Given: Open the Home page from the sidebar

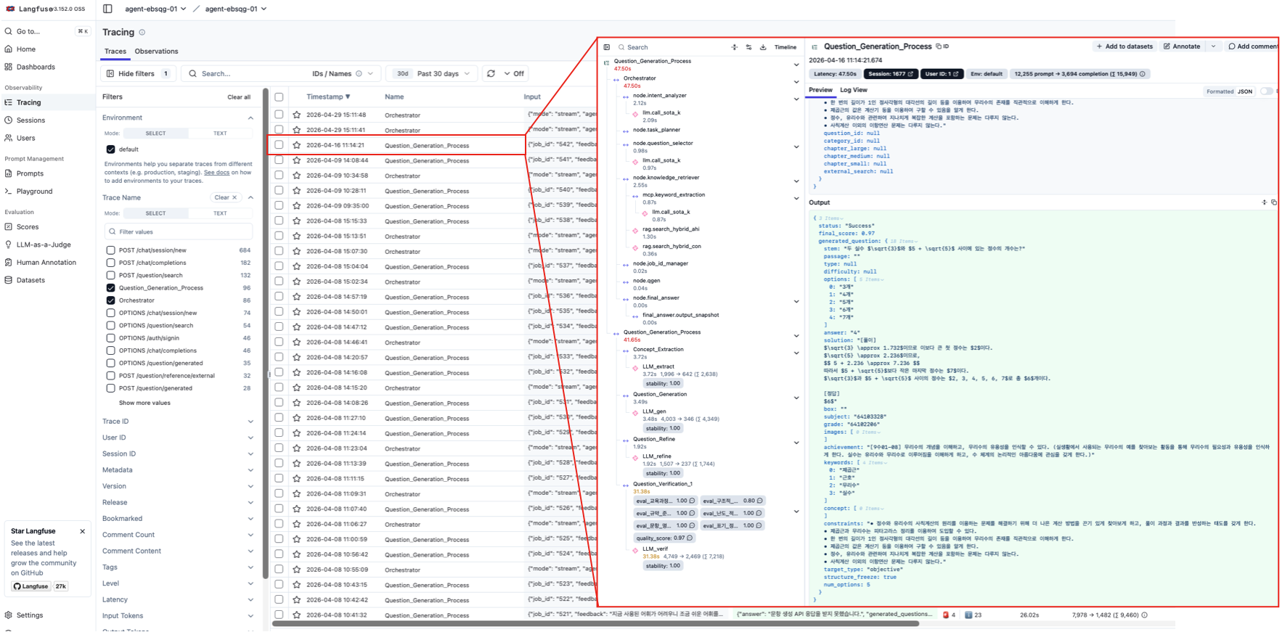Looking at the screenshot, I should pyautogui.click(x=26, y=49).
